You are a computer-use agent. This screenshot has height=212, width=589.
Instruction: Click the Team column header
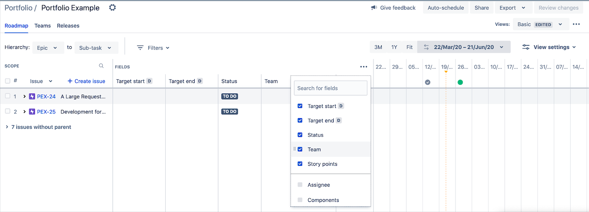271,81
